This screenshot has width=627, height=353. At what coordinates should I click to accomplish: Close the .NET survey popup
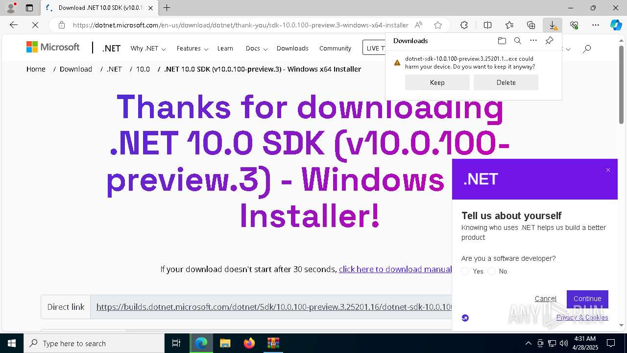608,170
